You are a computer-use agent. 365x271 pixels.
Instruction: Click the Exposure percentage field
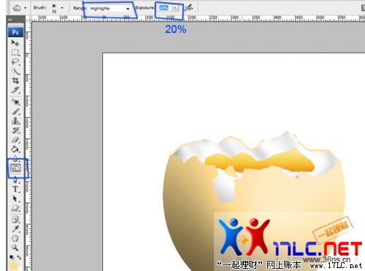pos(164,8)
